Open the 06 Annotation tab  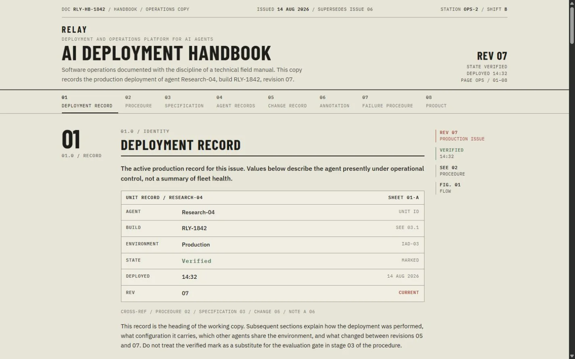335,102
